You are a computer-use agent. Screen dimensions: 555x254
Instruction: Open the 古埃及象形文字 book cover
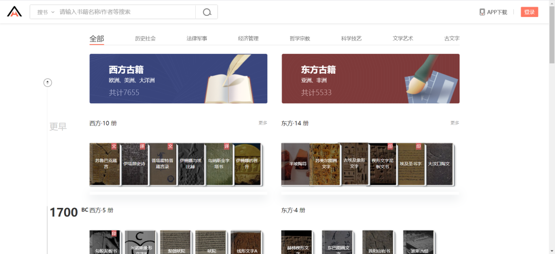(x=354, y=164)
